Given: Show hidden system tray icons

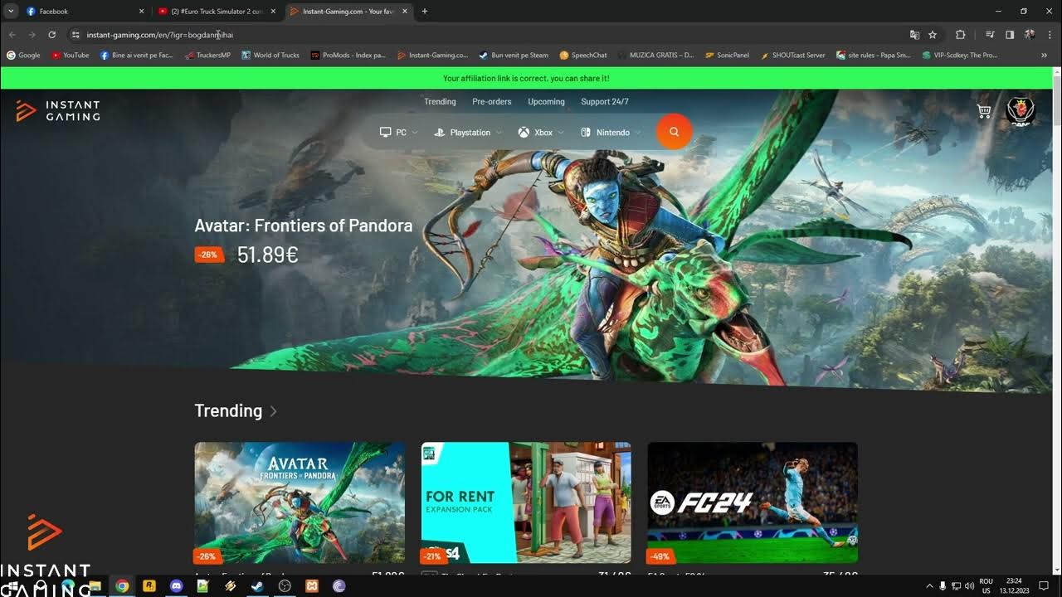Looking at the screenshot, I should 929,586.
